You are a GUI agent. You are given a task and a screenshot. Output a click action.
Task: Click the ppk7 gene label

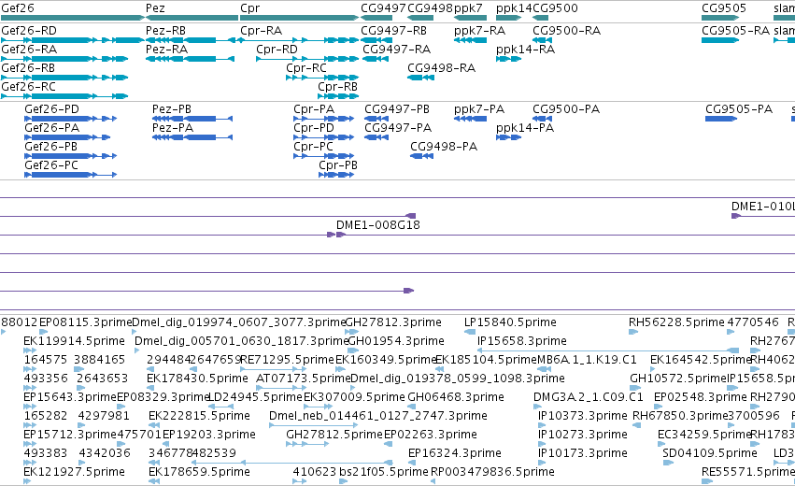tap(468, 8)
